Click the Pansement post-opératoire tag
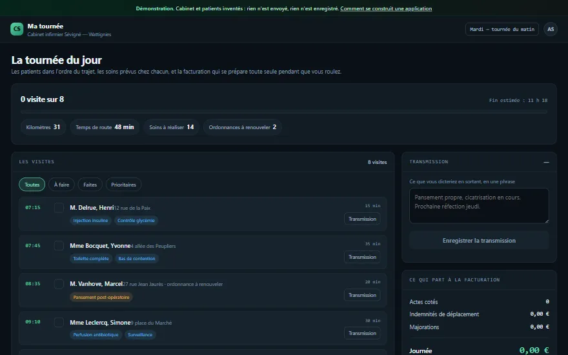This screenshot has height=355, width=568. (101, 297)
